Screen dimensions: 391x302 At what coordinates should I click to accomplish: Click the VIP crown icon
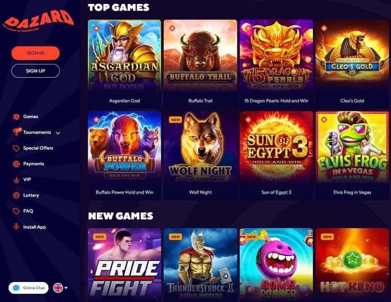[x=17, y=179]
